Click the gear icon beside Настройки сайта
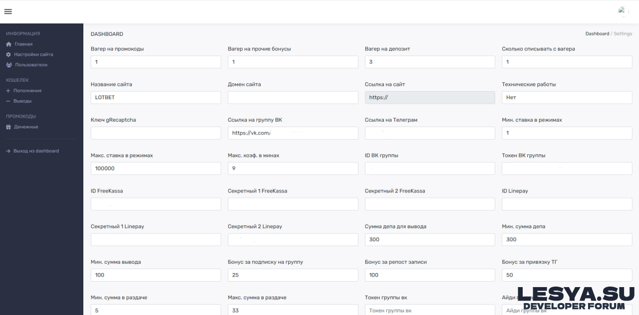 pyautogui.click(x=8, y=54)
